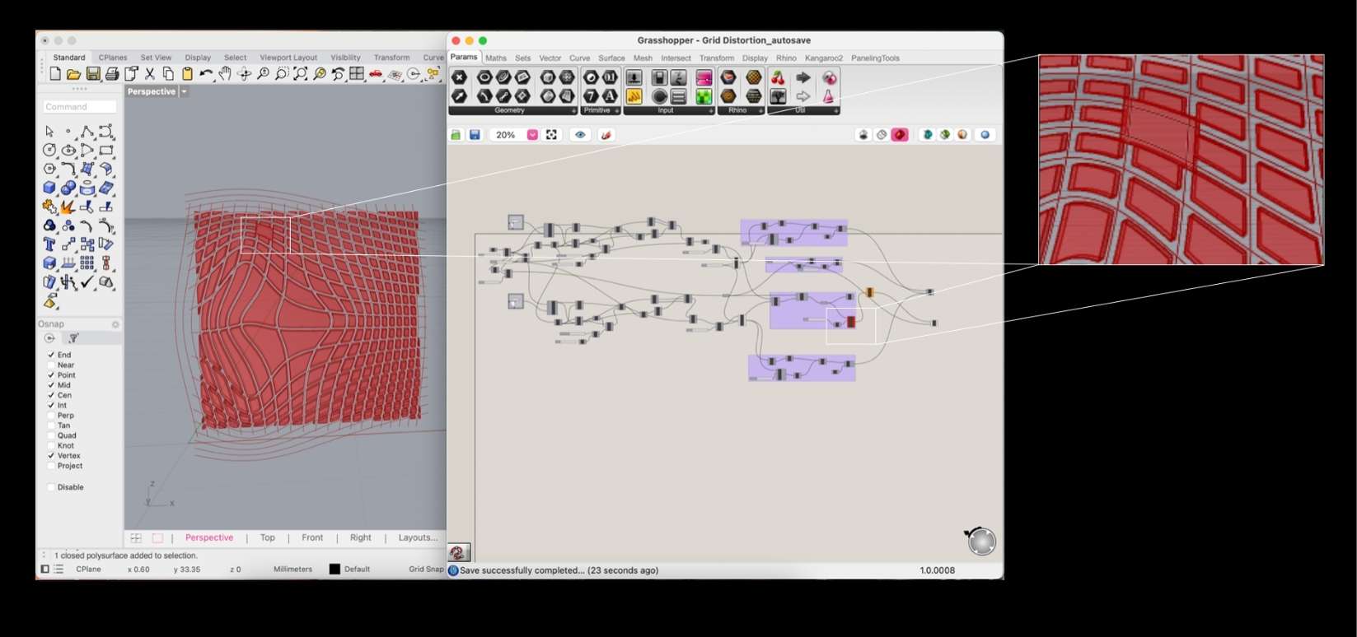Click the Text object tool icon
The width and height of the screenshot is (1357, 637).
click(x=49, y=244)
